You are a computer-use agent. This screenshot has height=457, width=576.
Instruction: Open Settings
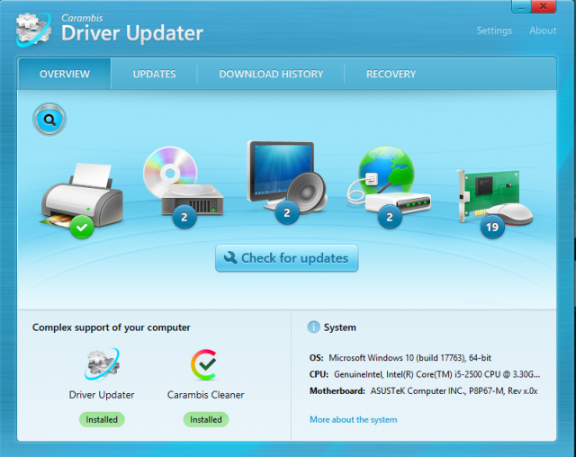494,31
